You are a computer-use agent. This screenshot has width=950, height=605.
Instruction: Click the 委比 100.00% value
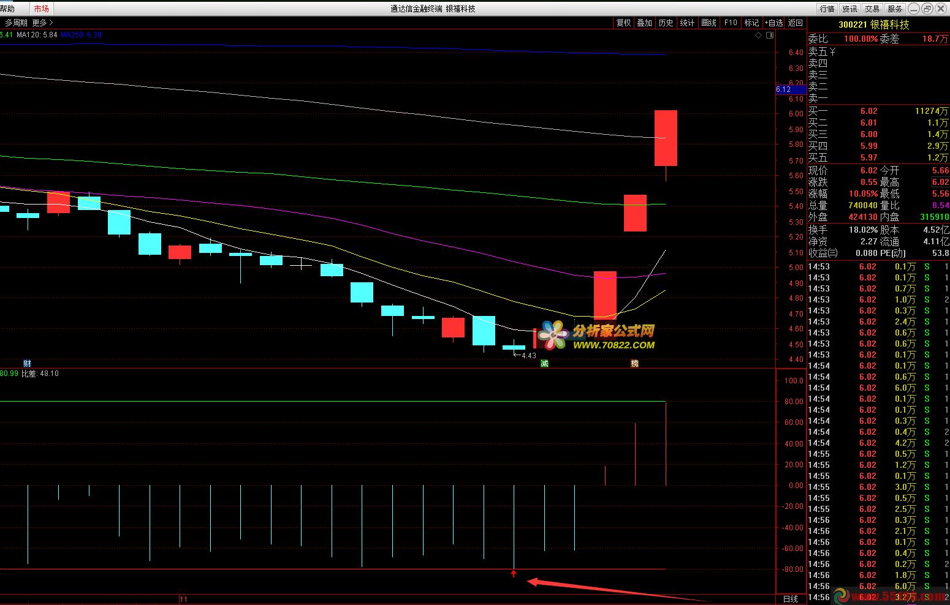pyautogui.click(x=861, y=39)
